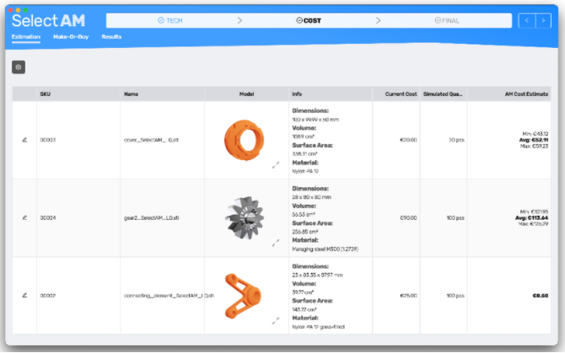
Task: Select the orange connecting element model thumbnail
Action: 243,296
